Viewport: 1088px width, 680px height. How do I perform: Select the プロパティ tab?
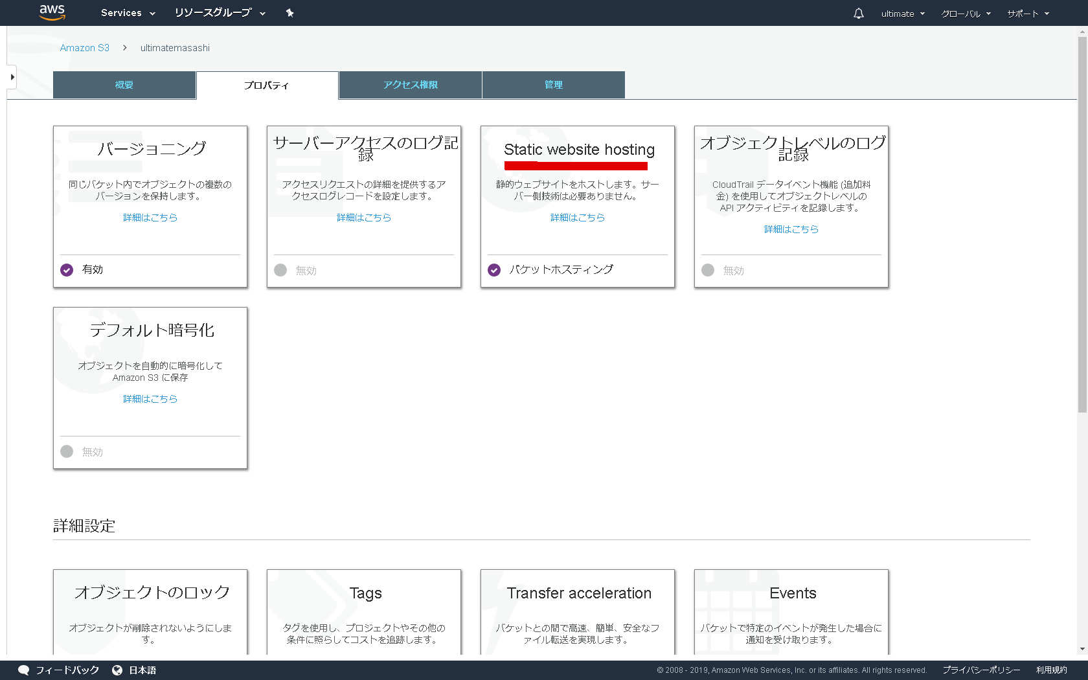coord(267,85)
